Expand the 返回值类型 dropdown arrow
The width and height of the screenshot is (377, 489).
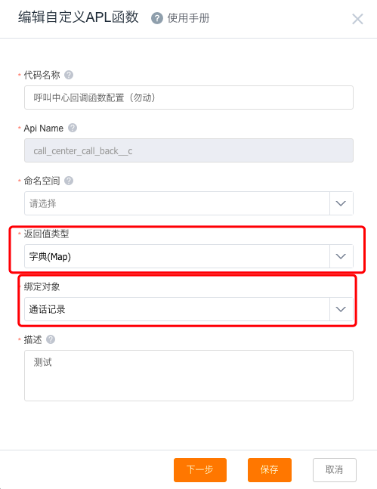341,256
